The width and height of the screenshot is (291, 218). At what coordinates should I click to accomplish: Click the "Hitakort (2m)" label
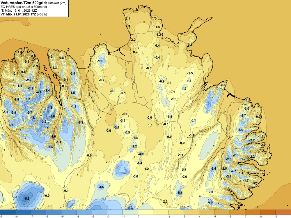coord(57,3)
